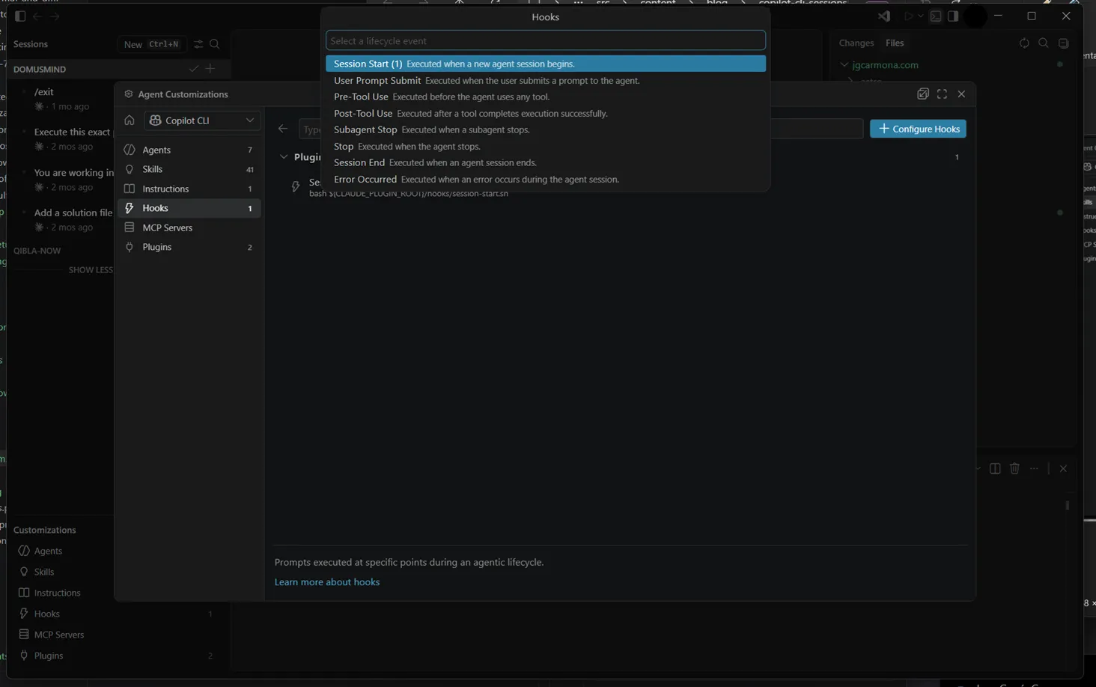Screen dimensions: 1096x687
Task: Click the Configure Hooks button
Action: coord(918,129)
